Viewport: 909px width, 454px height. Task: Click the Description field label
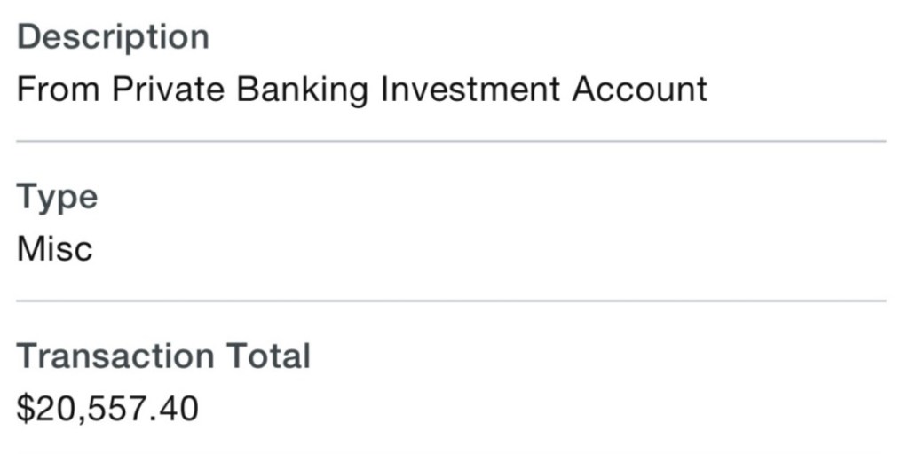click(x=113, y=38)
